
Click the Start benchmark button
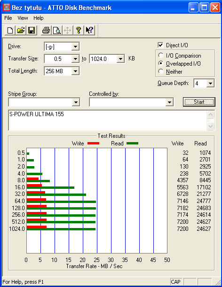(x=199, y=102)
